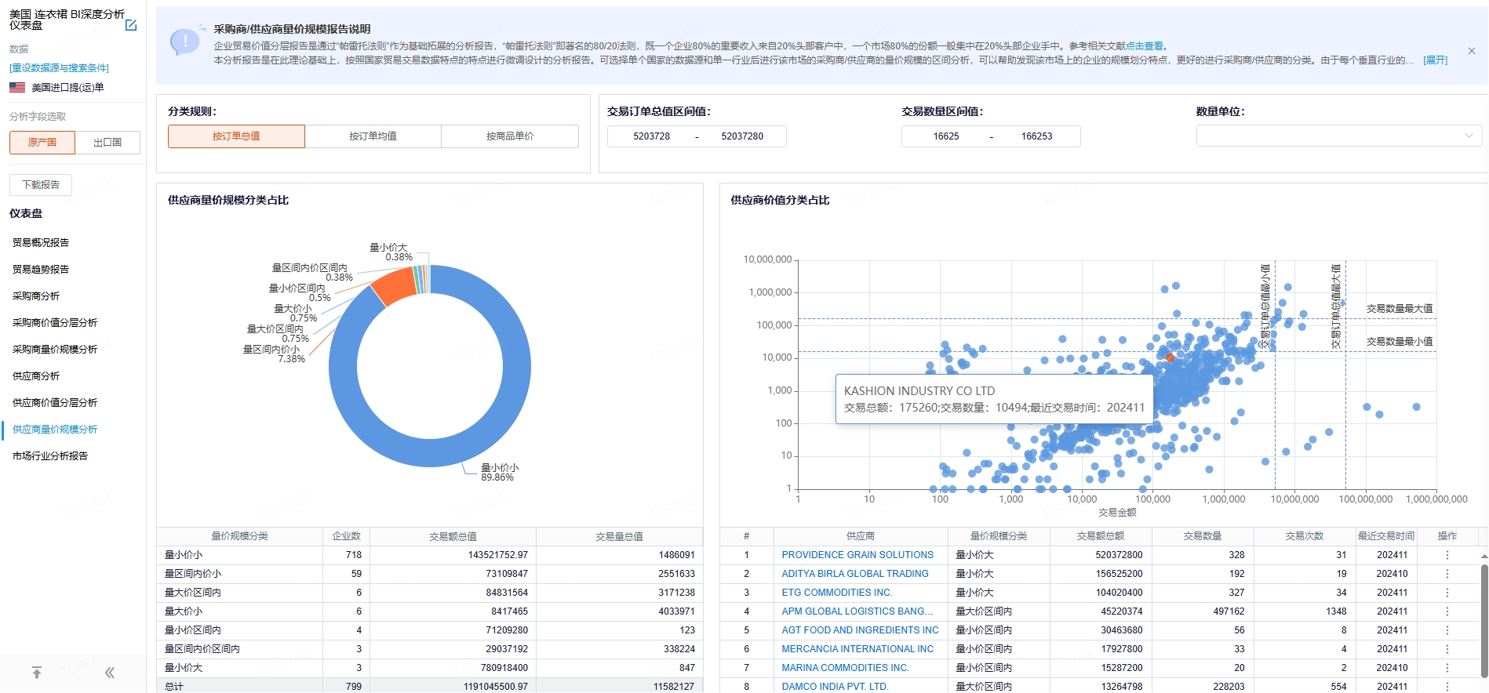The height and width of the screenshot is (693, 1489).
Task: Open the dashboard title edit icon
Action: click(x=131, y=25)
